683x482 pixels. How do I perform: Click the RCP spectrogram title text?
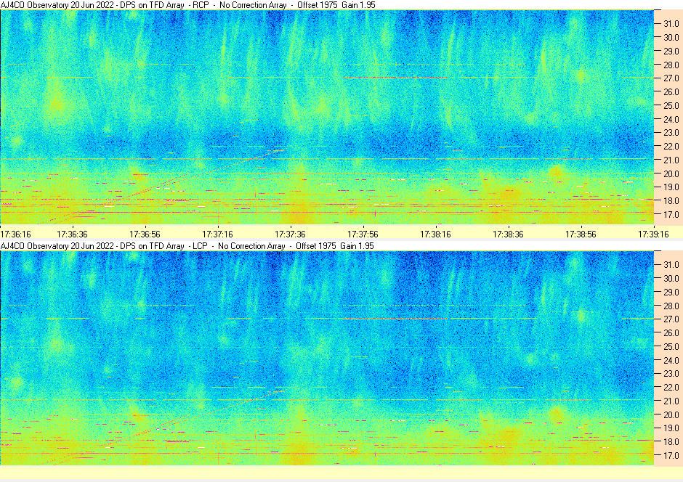pyautogui.click(x=187, y=5)
